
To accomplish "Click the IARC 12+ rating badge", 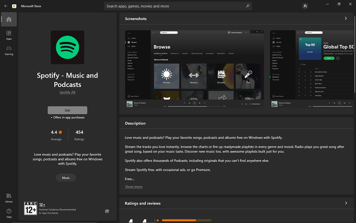I will 31,208.
